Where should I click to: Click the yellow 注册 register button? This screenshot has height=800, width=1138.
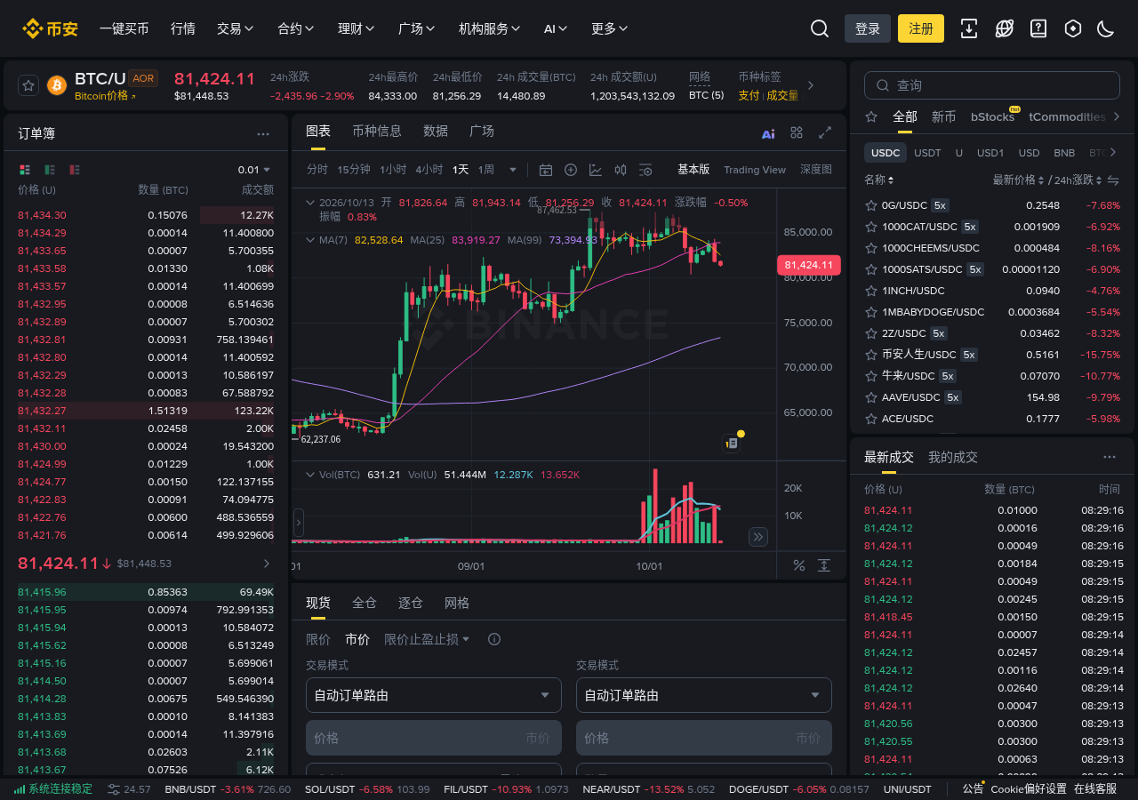tap(921, 28)
